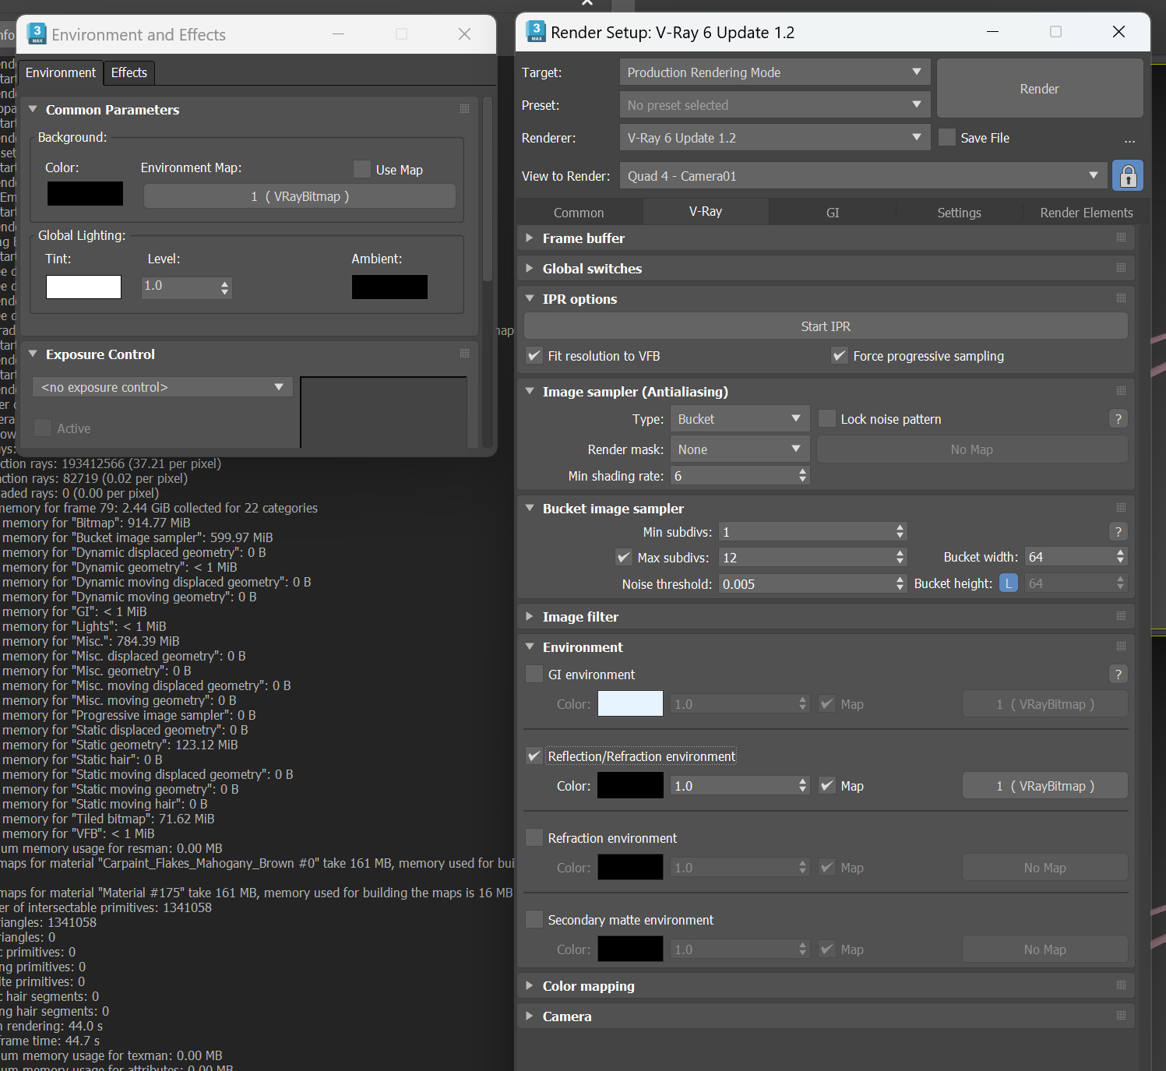Expand the Frame buffer rollout
This screenshot has width=1166, height=1071.
530,238
